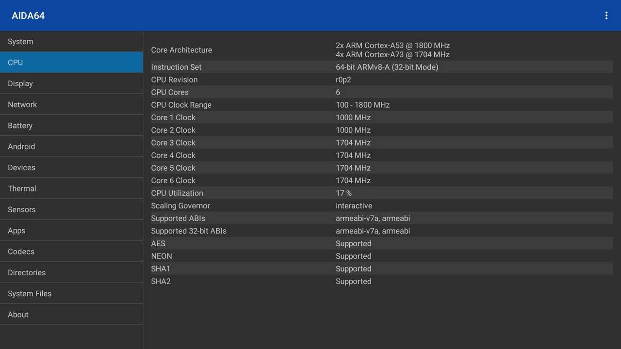The image size is (621, 349).
Task: Select the Core Architecture row label
Action: [181, 50]
